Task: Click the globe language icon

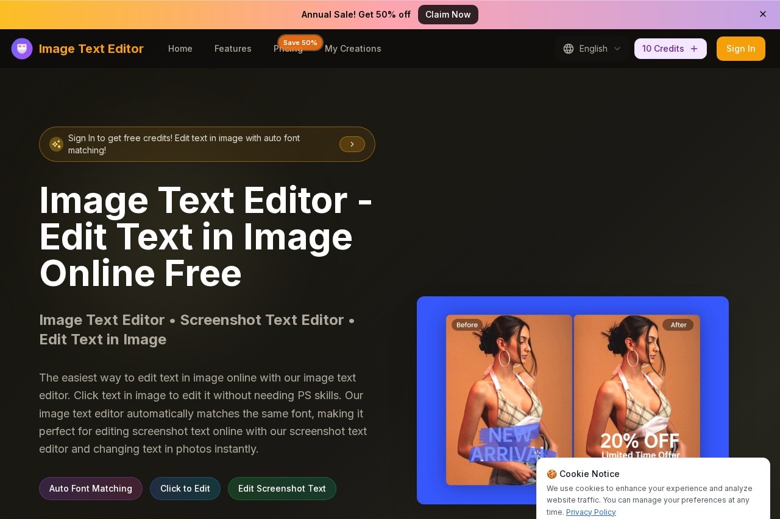Action: tap(569, 49)
